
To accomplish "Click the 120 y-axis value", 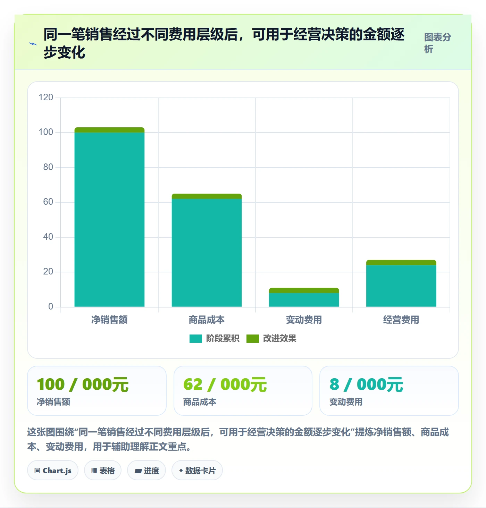I will point(46,98).
